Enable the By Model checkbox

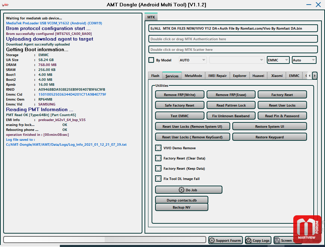pos(151,60)
